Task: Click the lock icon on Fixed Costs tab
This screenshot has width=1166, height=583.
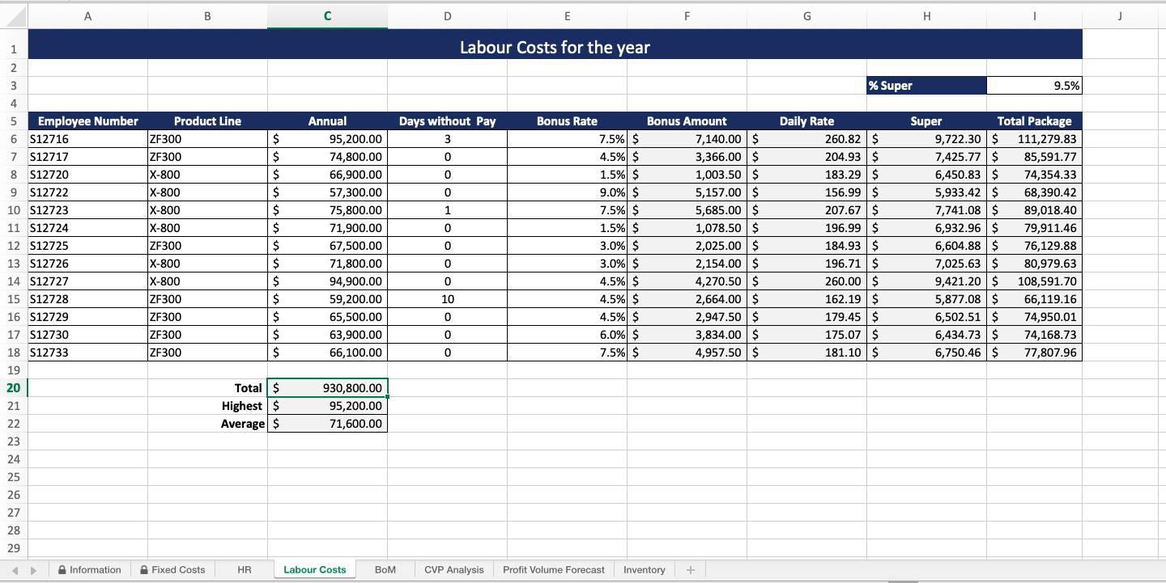Action: 143,569
